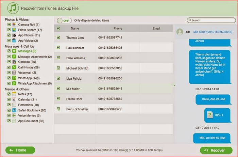Click the small arrow beside message pane
Screen dimensions: 238x157
(174, 85)
